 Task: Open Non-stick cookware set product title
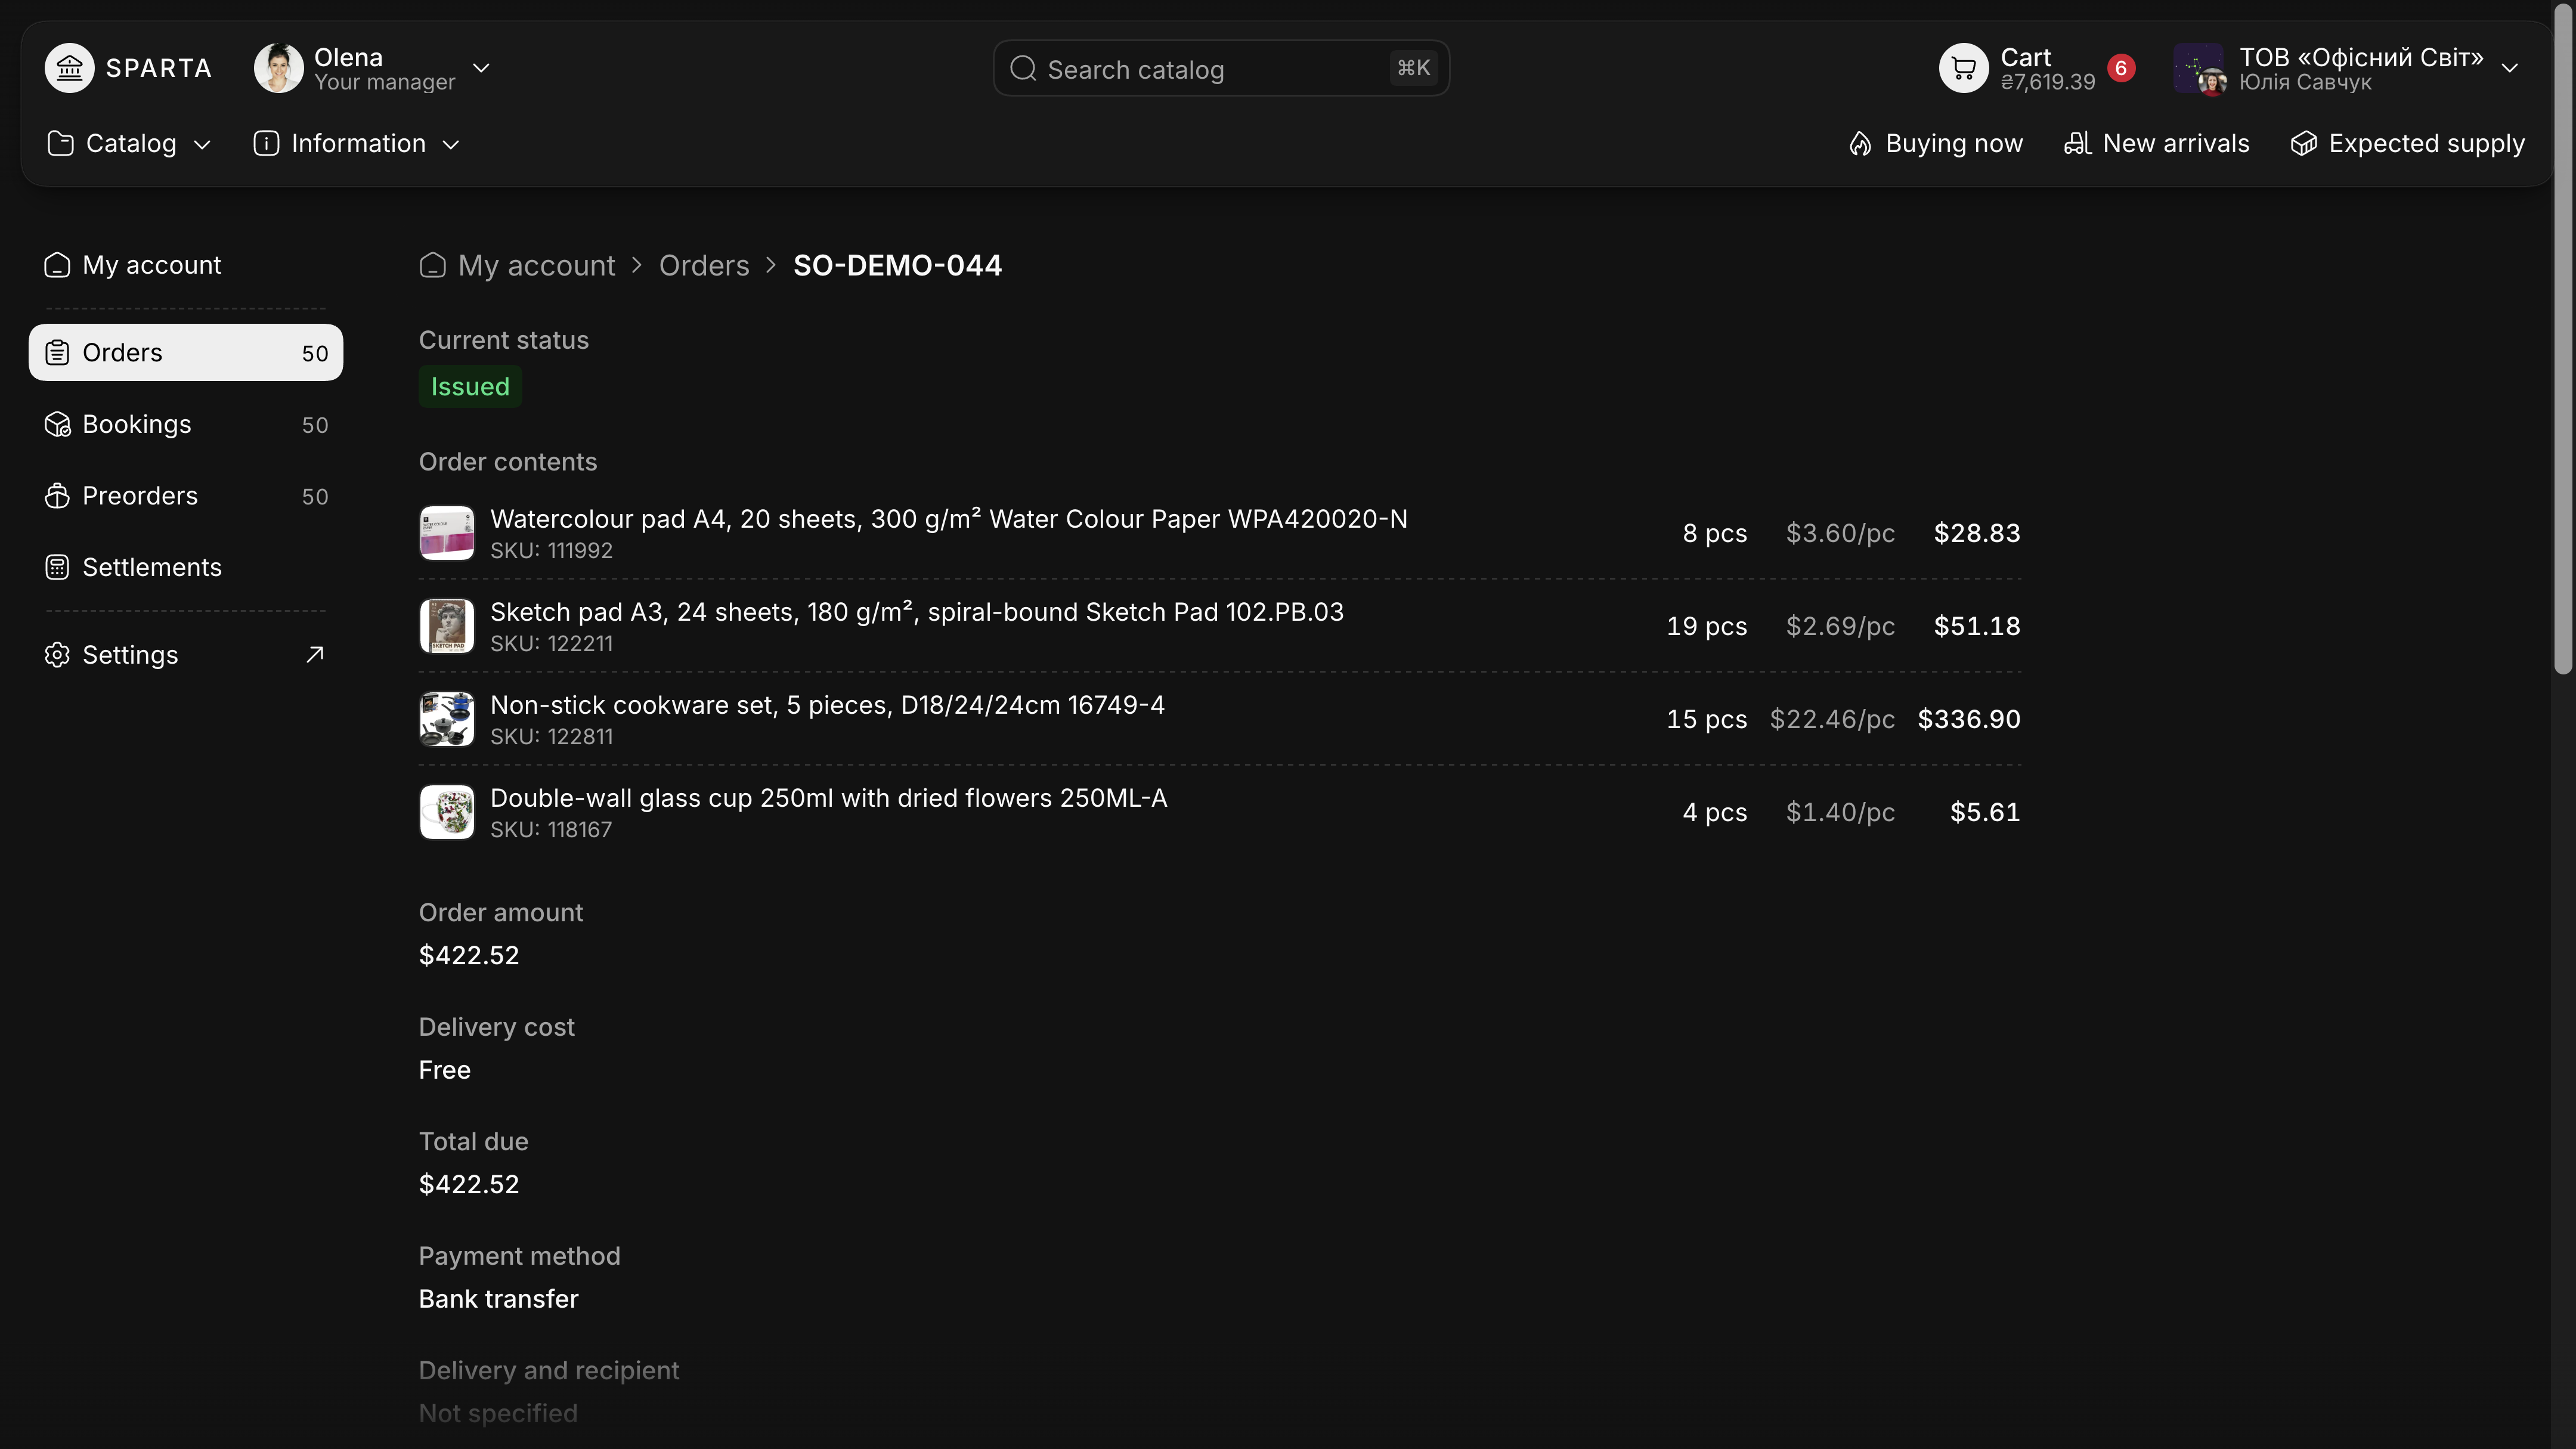click(x=827, y=705)
